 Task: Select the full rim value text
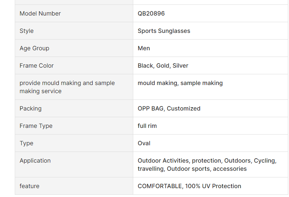coord(147,126)
